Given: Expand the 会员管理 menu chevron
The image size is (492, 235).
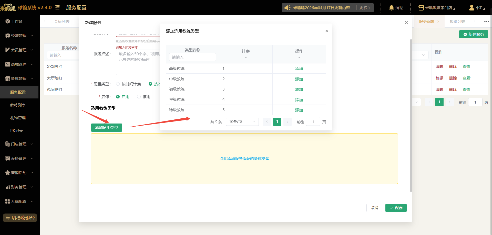Looking at the screenshot, I should click(x=32, y=50).
